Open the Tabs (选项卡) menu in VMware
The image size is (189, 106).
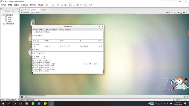[33, 5]
